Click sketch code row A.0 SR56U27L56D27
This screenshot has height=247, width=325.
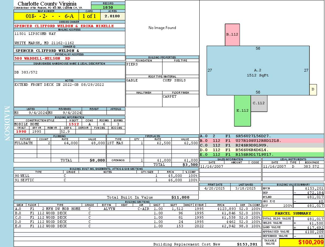tap(262, 136)
